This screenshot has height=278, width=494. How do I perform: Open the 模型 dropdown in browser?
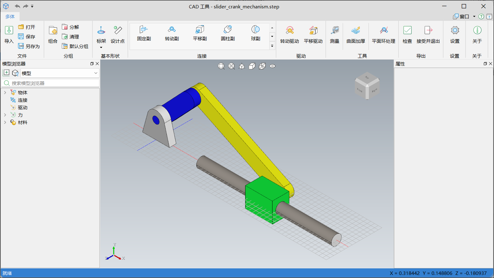click(x=96, y=73)
